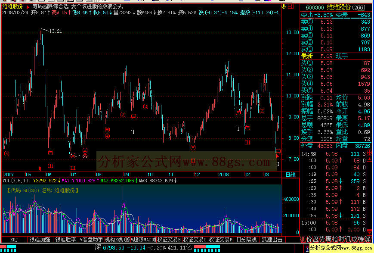Screen dimensions: 374x253
Task: Click the 委比 -8.80% value
Action: click(324, 15)
